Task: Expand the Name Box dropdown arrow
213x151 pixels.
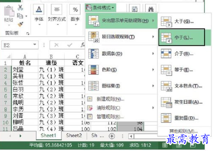Action: tap(35, 44)
